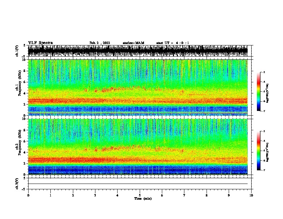Click the time axis tick label '9'

pos(229,195)
